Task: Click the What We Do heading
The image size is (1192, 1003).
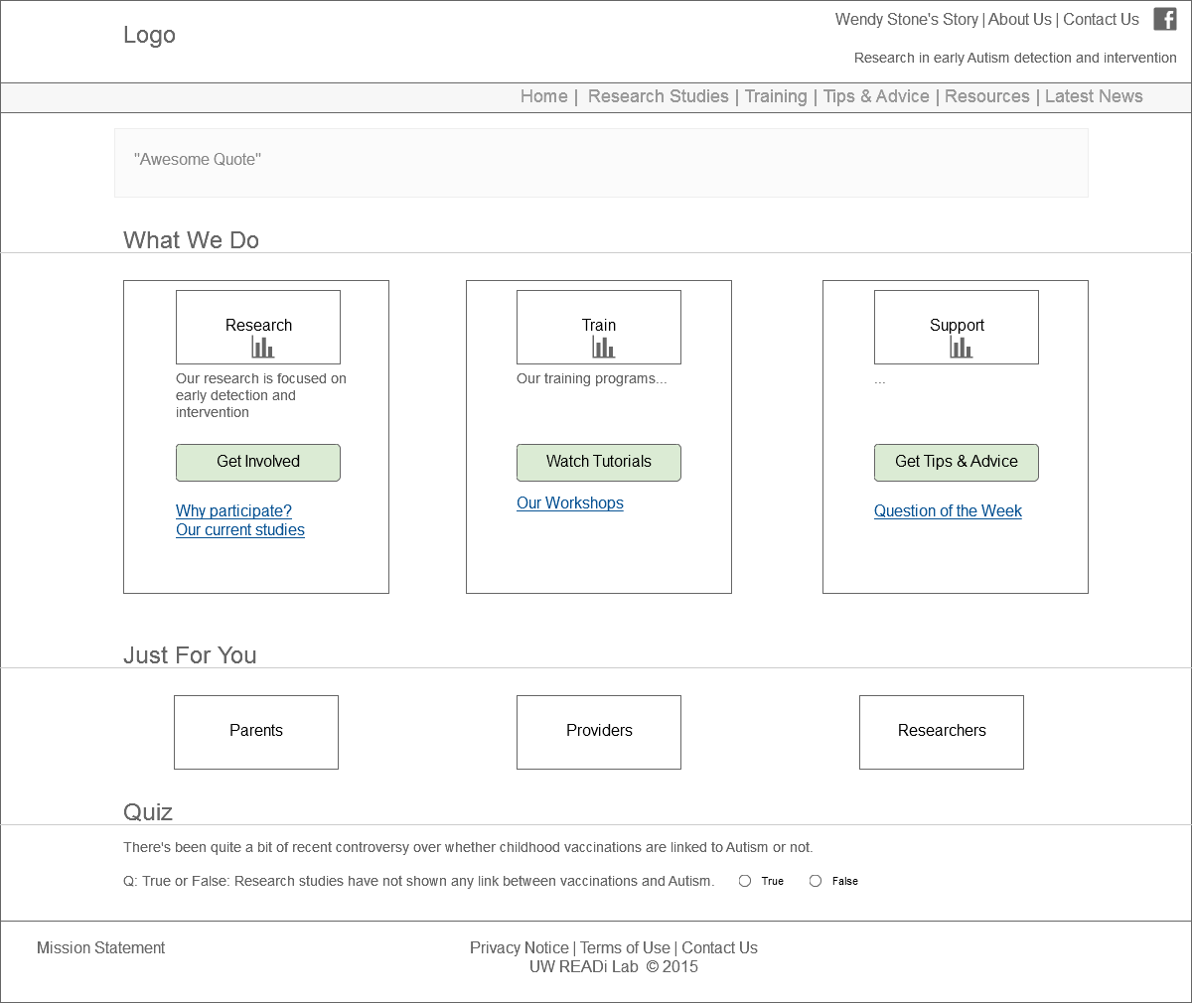Action: 191,240
